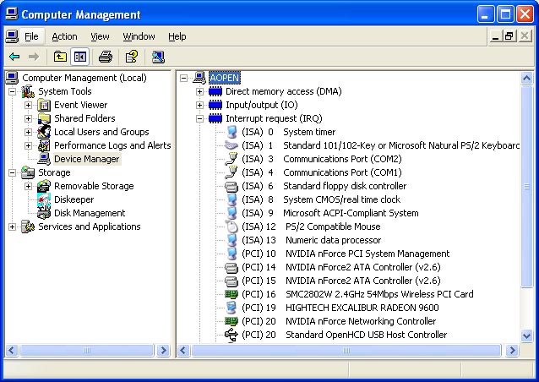
Task: Click the console menu icon beside File
Action: pos(12,36)
